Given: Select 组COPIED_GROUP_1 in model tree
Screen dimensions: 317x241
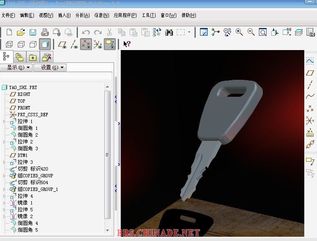Looking at the screenshot, I should pyautogui.click(x=37, y=189).
